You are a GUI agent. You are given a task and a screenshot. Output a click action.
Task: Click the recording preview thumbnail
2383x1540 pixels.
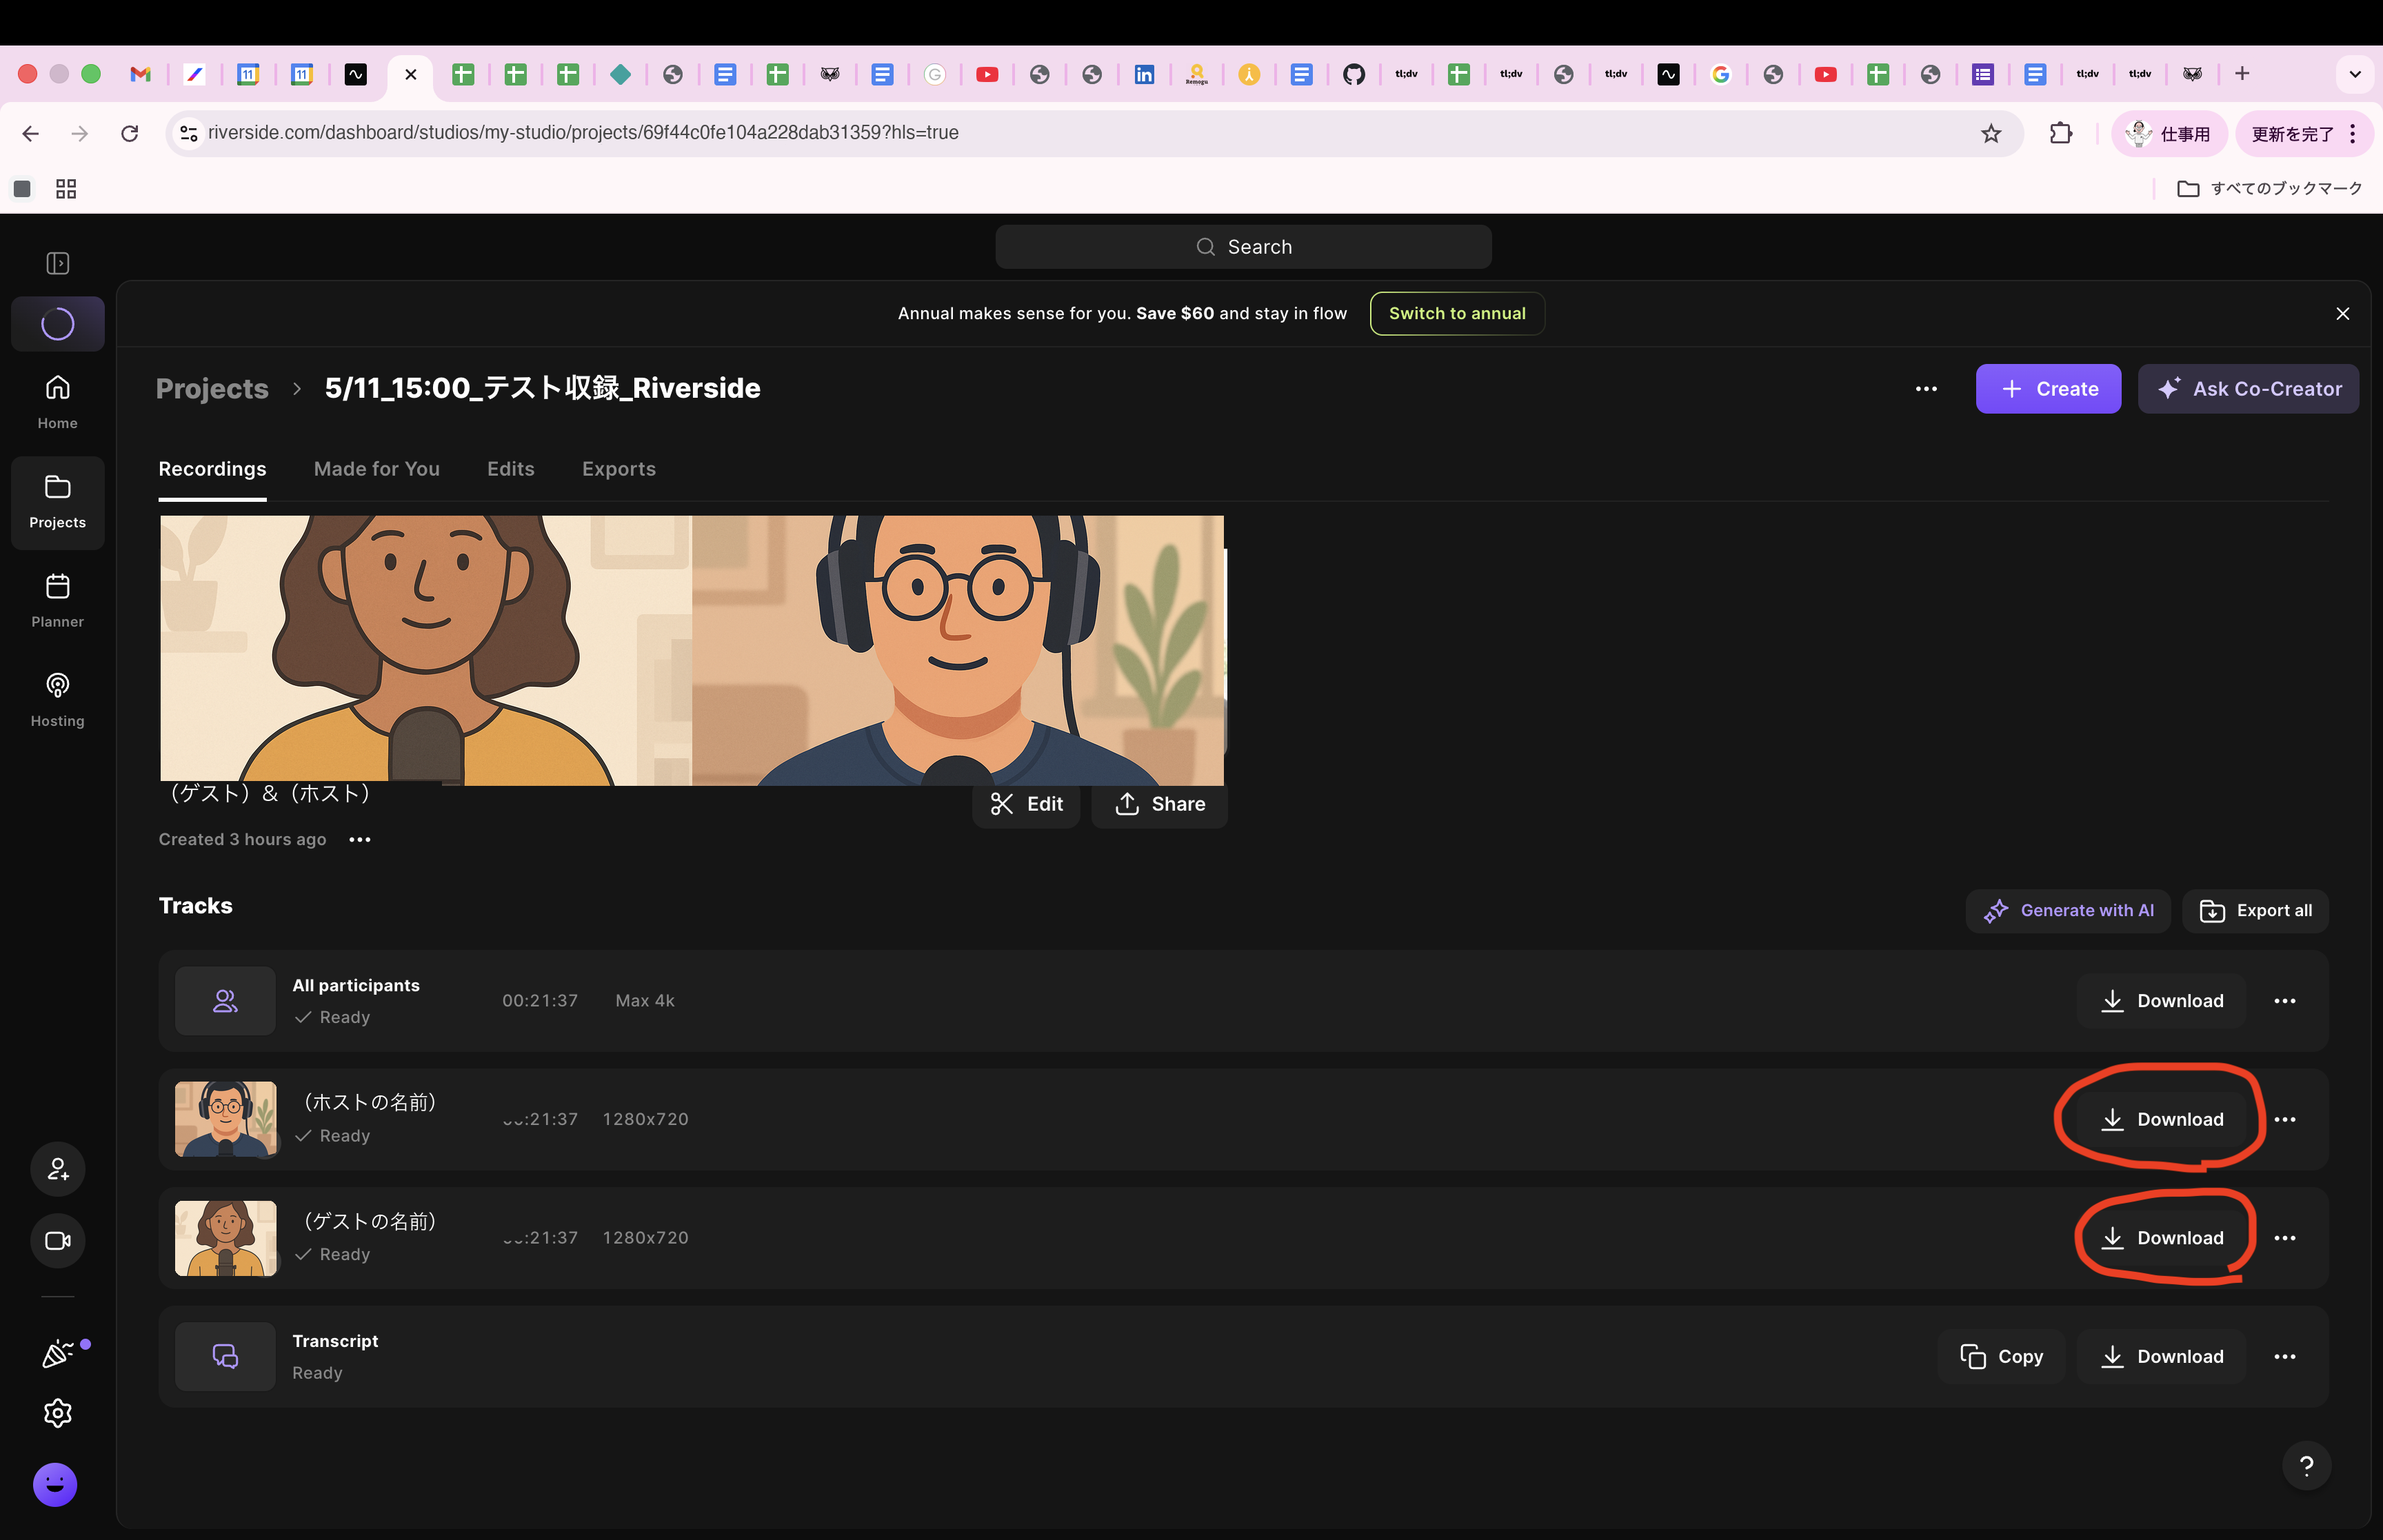point(692,651)
